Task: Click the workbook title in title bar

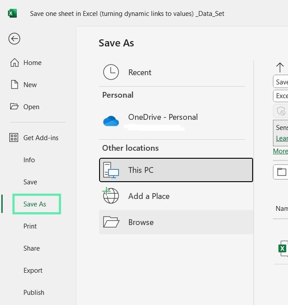Action: tap(127, 14)
